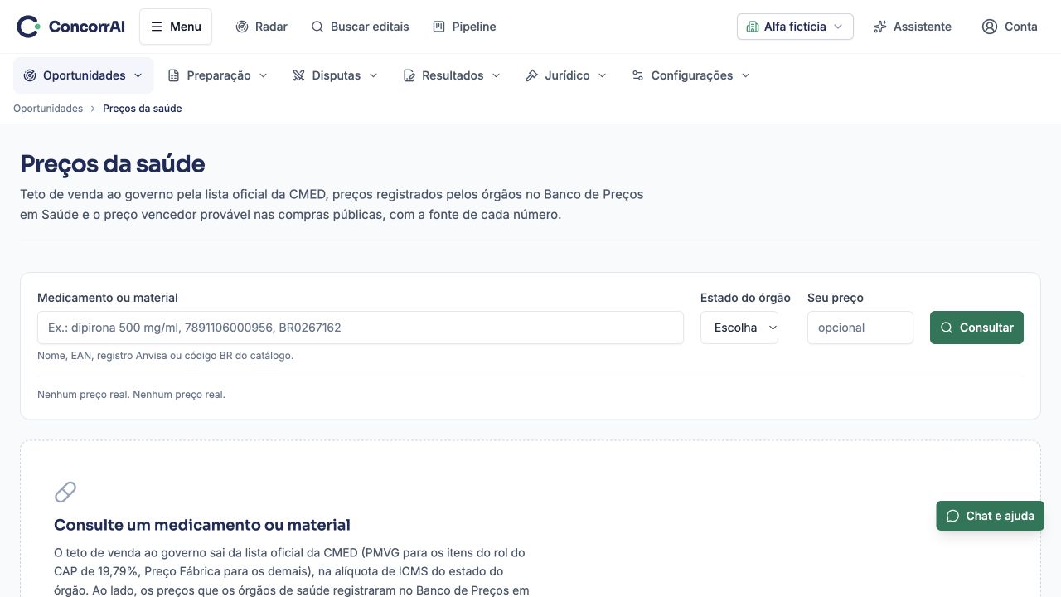Click the Preparação file icon
The height and width of the screenshot is (597, 1061).
(x=174, y=75)
